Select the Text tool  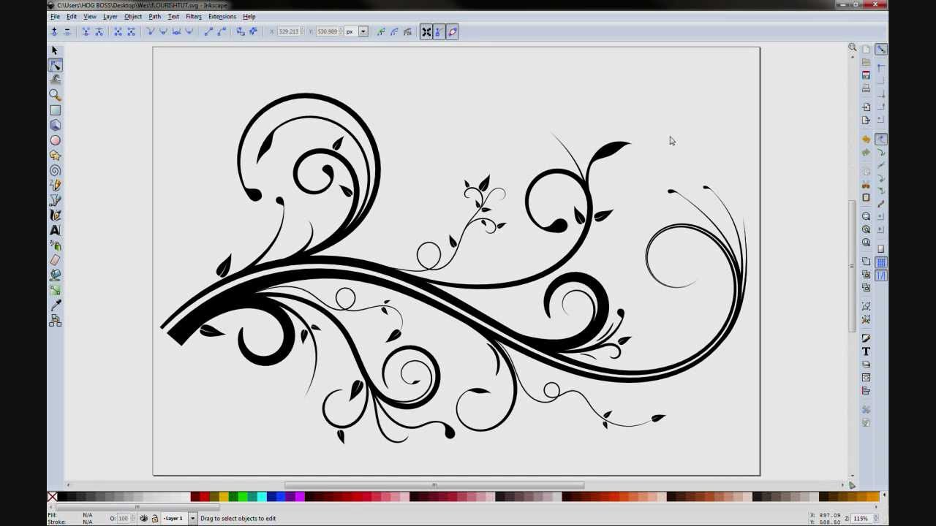55,229
